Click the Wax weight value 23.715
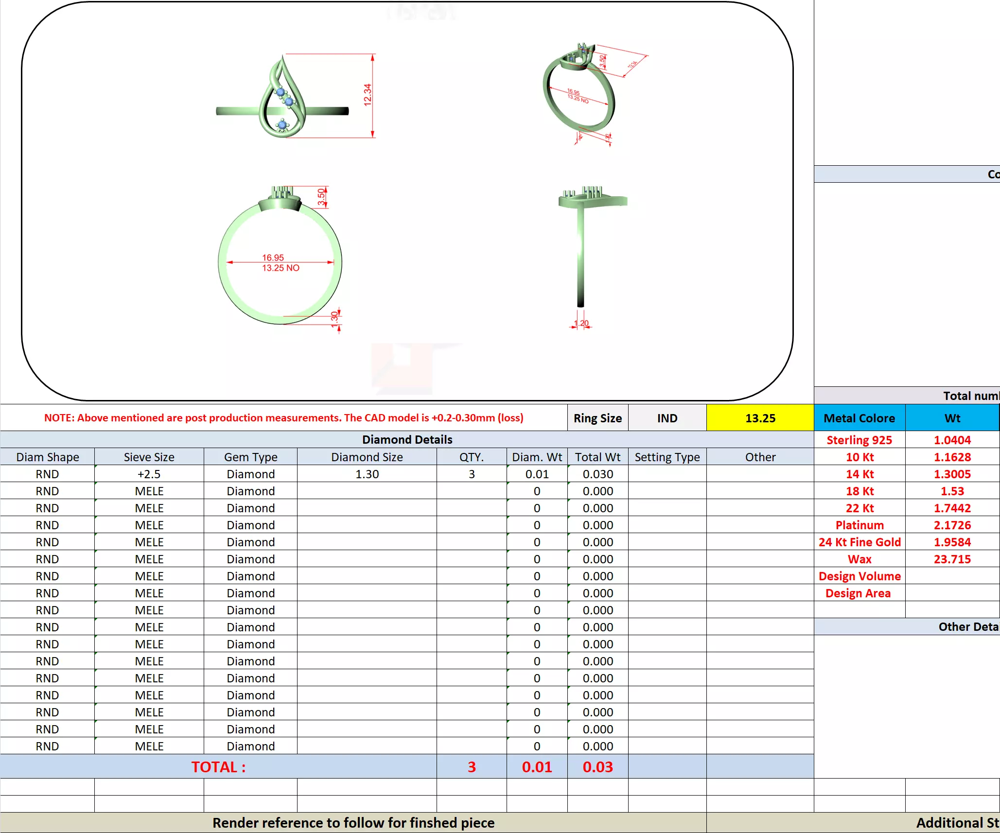The image size is (1000, 833). [952, 559]
